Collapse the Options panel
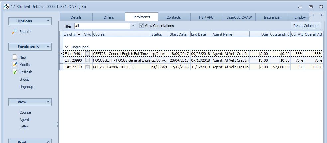The width and height of the screenshot is (327, 143). [48, 21]
